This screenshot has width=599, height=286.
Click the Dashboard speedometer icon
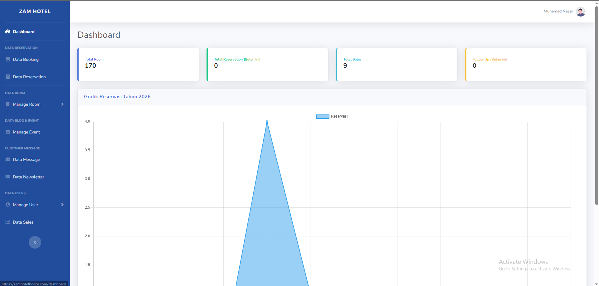8,32
